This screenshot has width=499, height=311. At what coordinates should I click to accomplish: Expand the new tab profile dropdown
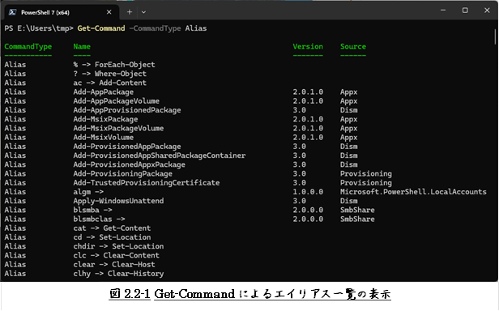[143, 12]
